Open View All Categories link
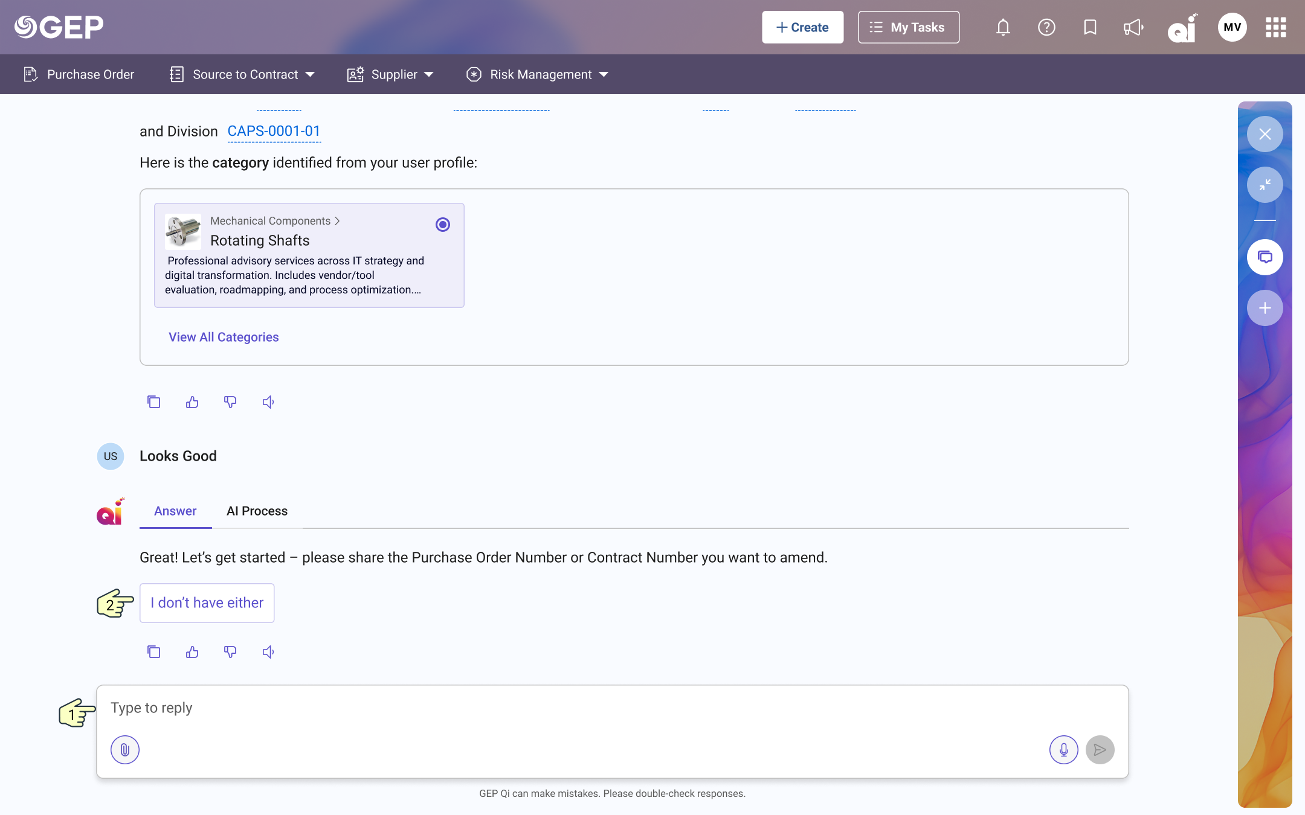The width and height of the screenshot is (1305, 815). pos(224,337)
